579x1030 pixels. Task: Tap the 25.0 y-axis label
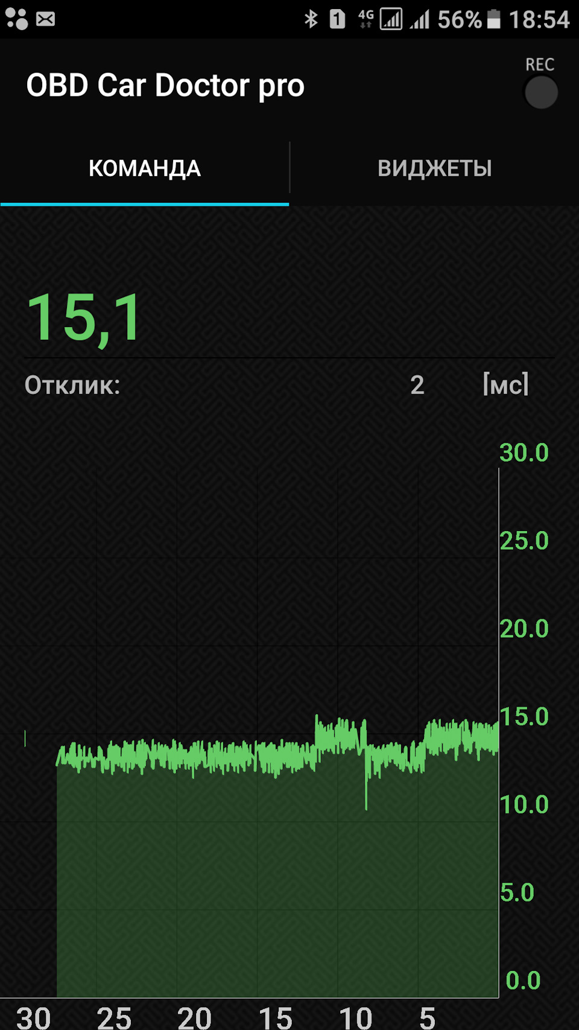coord(524,541)
